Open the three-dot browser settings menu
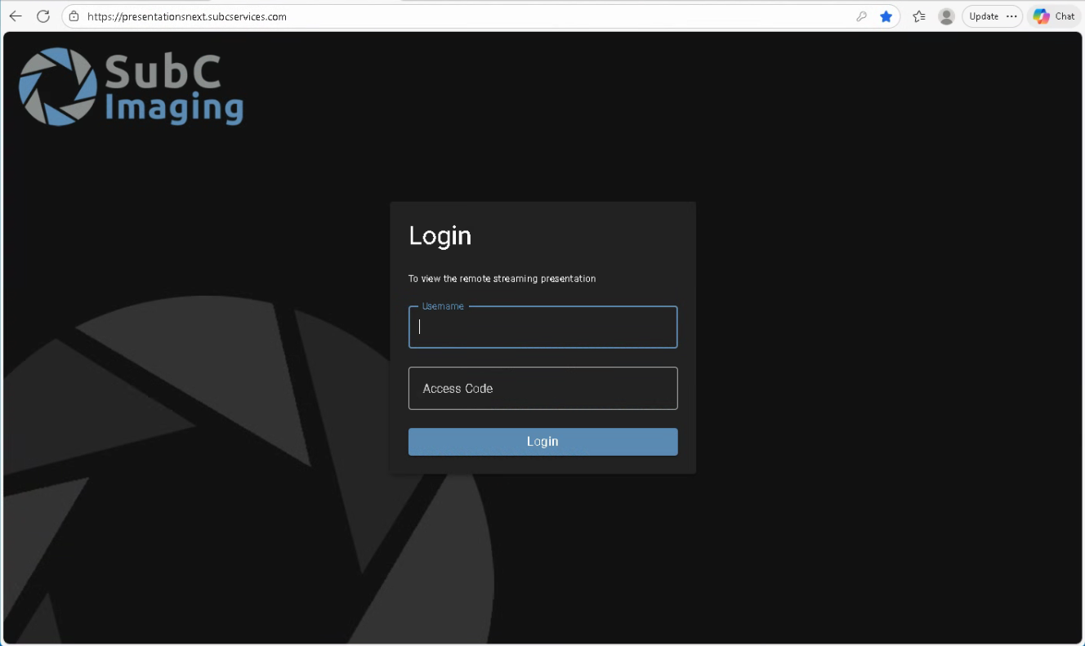Image resolution: width=1085 pixels, height=646 pixels. [1011, 16]
